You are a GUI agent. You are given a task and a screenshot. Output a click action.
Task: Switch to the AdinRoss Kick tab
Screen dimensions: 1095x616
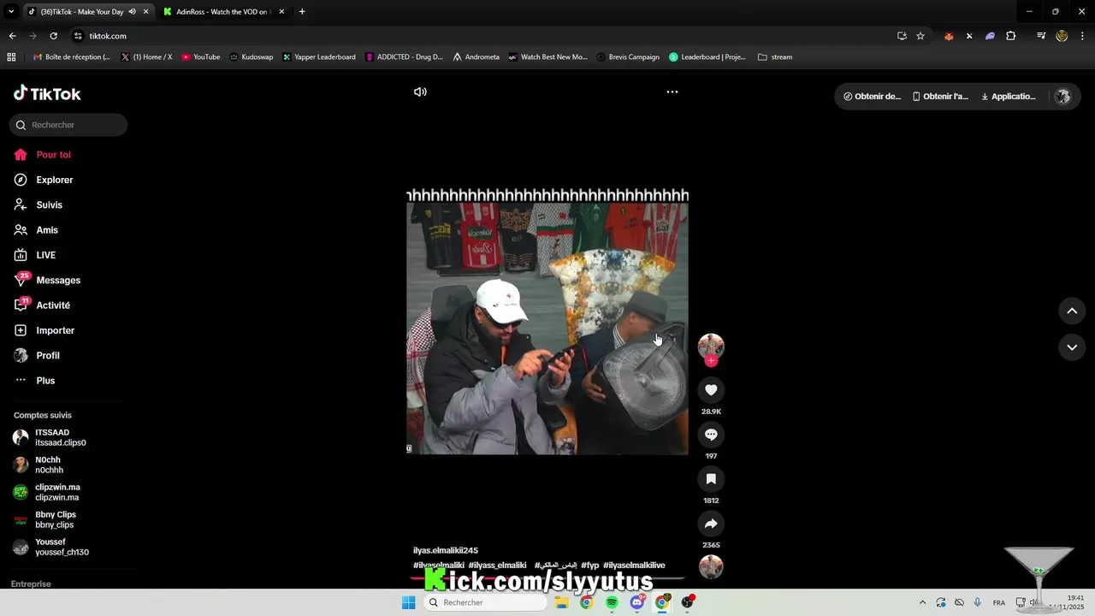point(222,12)
